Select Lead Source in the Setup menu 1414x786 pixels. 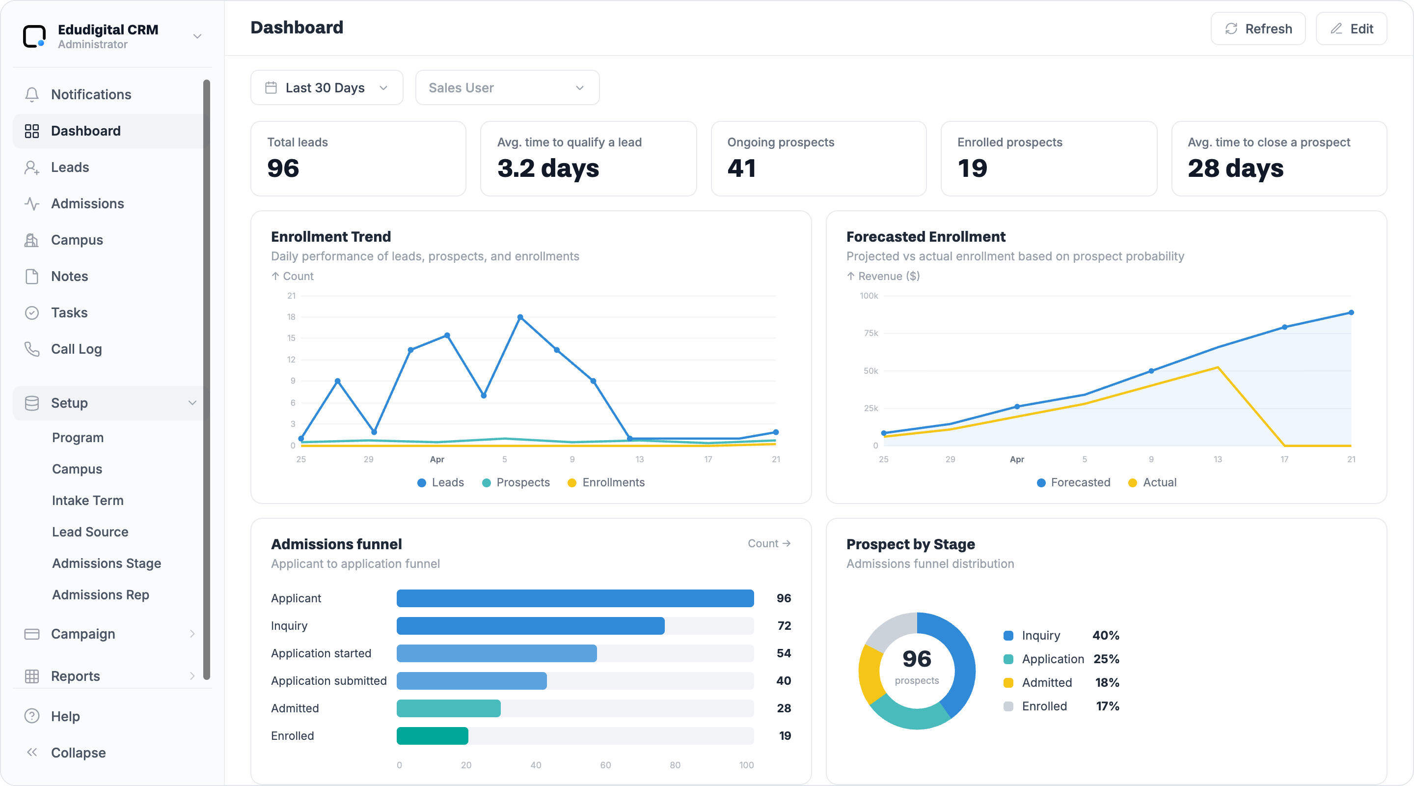[90, 532]
